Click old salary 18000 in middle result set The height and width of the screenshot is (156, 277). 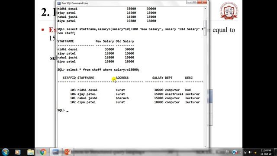(x=129, y=62)
